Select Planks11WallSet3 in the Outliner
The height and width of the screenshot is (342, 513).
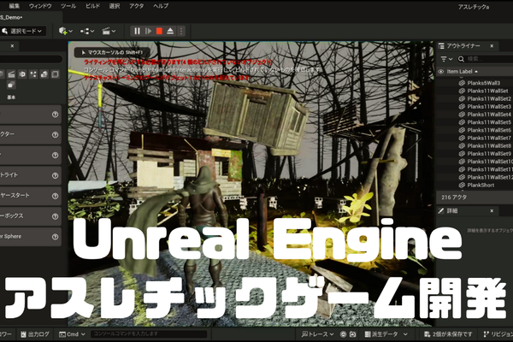tap(489, 106)
